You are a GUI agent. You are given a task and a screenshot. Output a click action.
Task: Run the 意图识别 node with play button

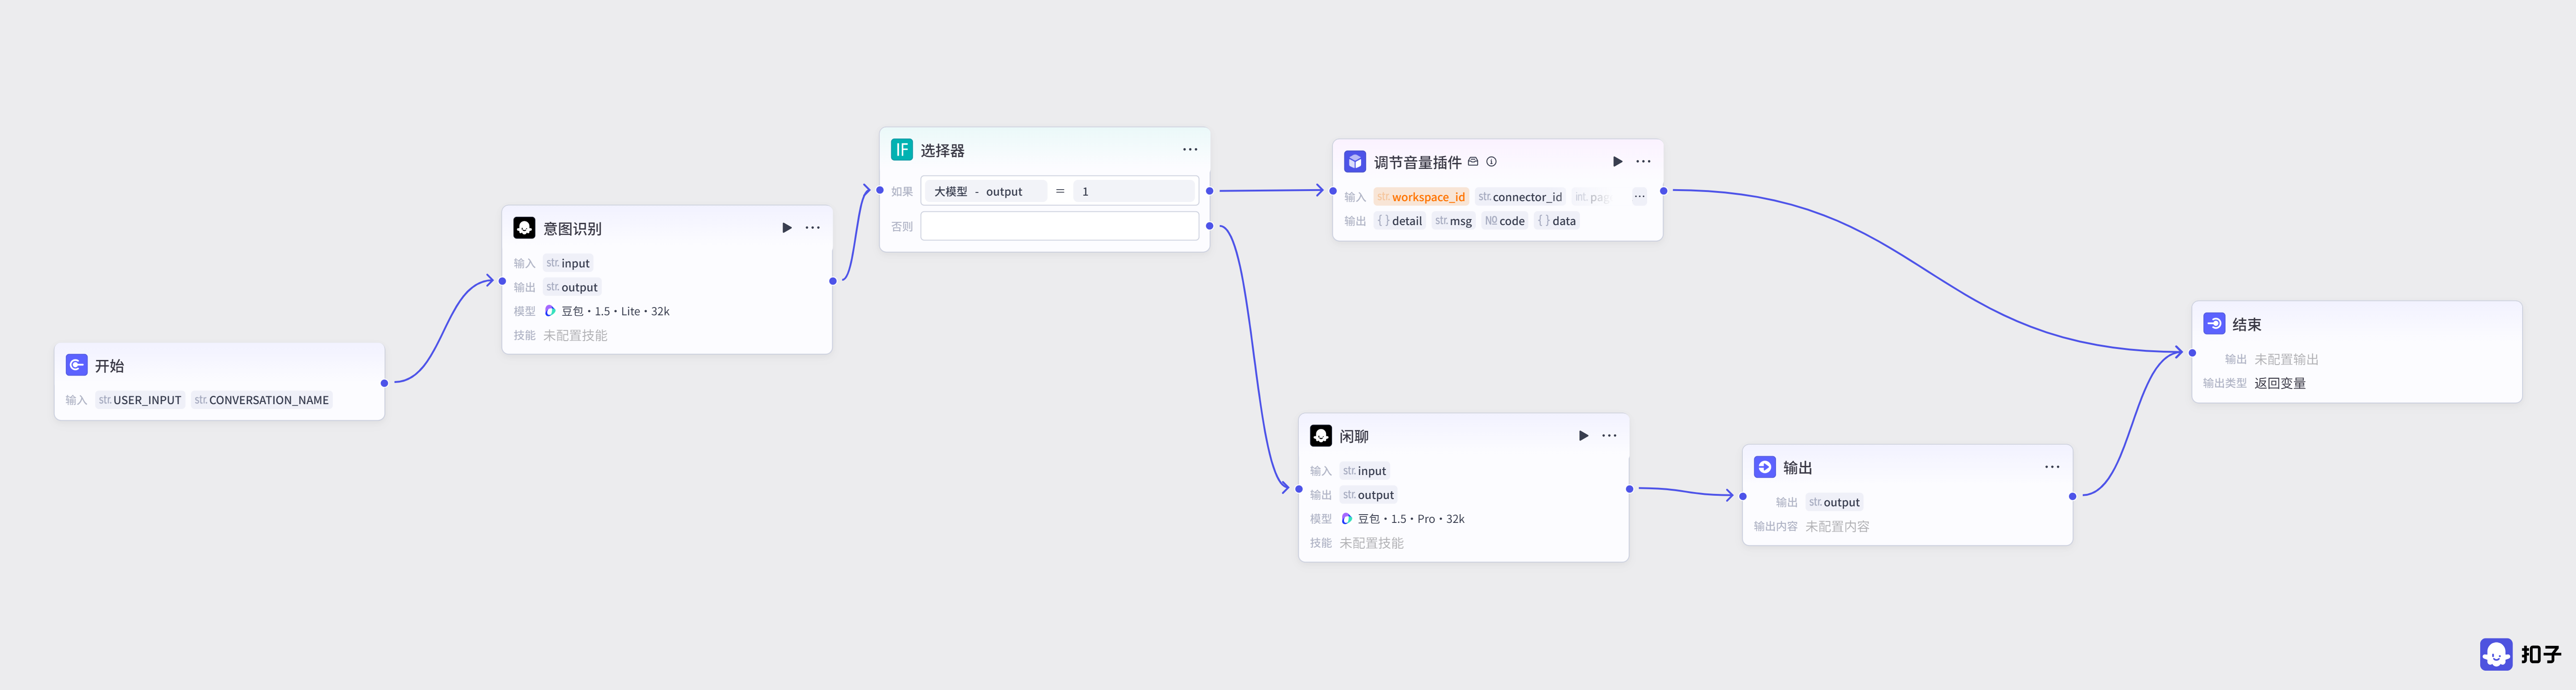point(787,228)
